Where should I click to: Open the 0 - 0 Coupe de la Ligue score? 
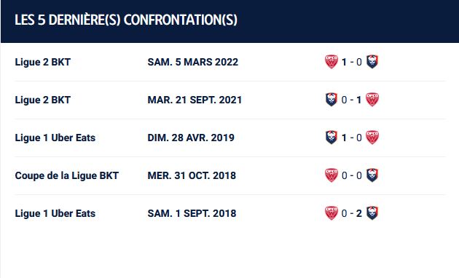(352, 175)
